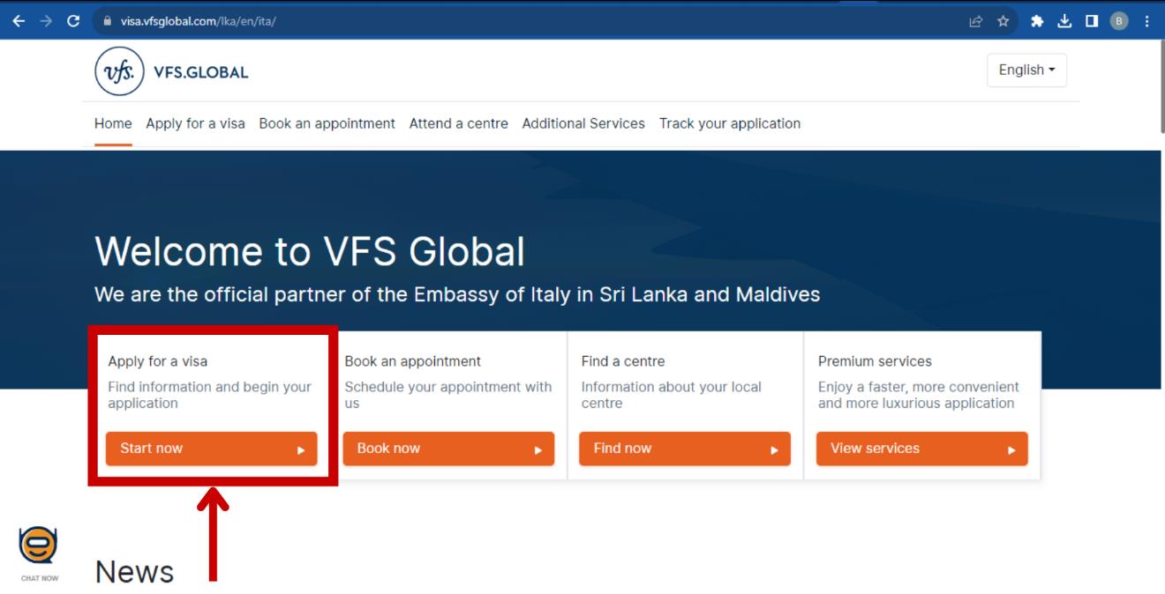This screenshot has width=1165, height=594.
Task: Click the View services button
Action: (x=921, y=449)
